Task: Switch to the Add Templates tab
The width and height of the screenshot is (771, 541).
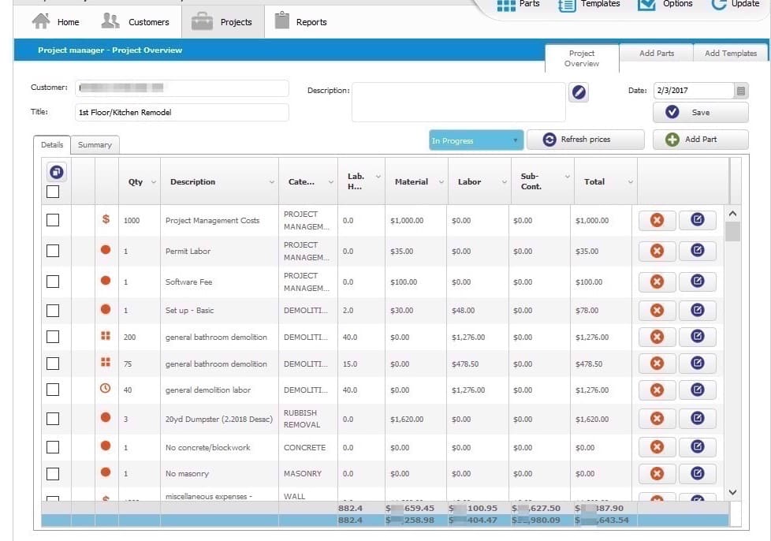Action: tap(731, 53)
